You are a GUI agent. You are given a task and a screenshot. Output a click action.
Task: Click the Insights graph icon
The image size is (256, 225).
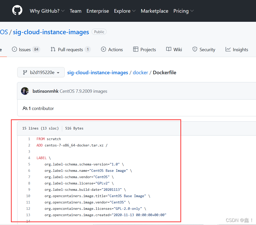(x=228, y=49)
